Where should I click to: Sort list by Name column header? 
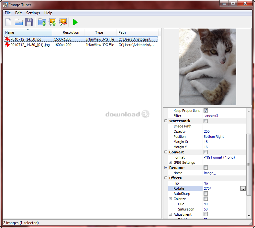28,32
